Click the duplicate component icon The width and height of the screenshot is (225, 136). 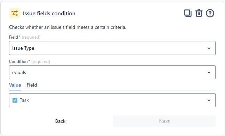coord(188,13)
